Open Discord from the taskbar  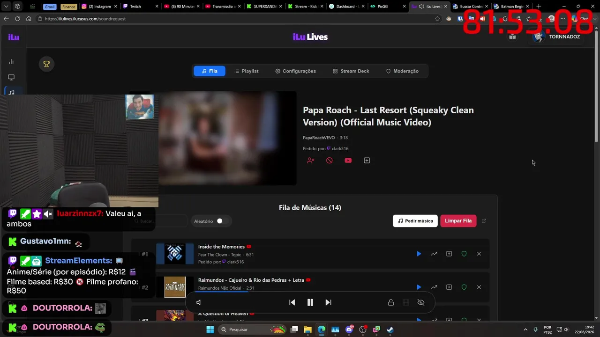point(349,330)
